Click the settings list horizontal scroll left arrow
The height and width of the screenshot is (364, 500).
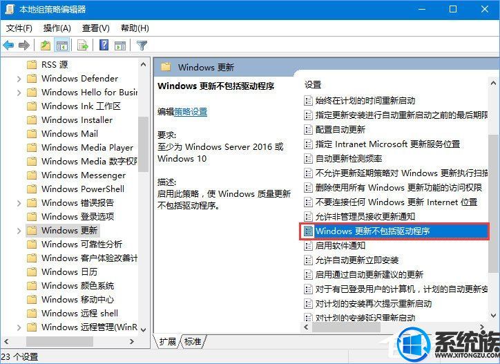[307, 327]
